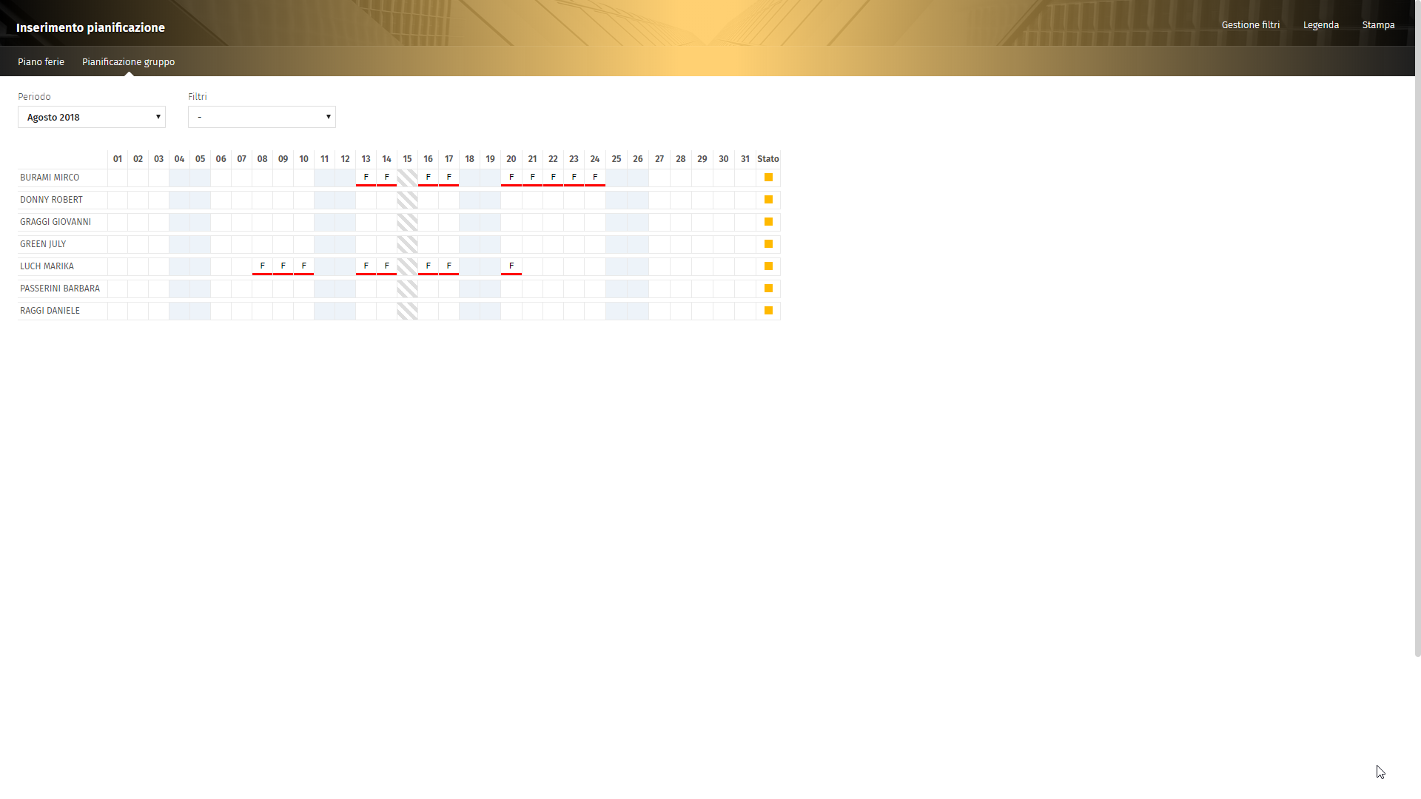Screen dimensions: 1421x799
Task: Expand the Filtri dropdown
Action: [261, 117]
